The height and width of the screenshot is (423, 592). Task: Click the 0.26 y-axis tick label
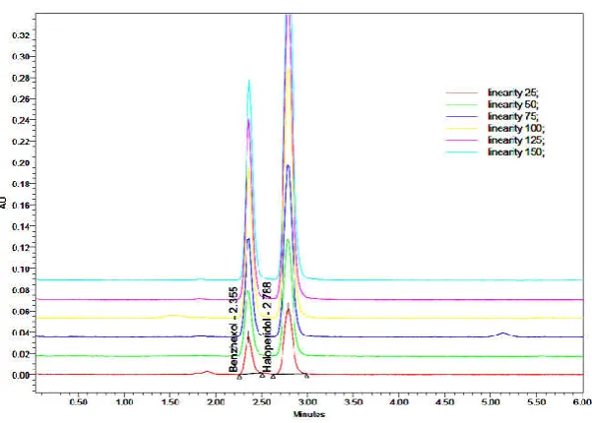pos(20,99)
